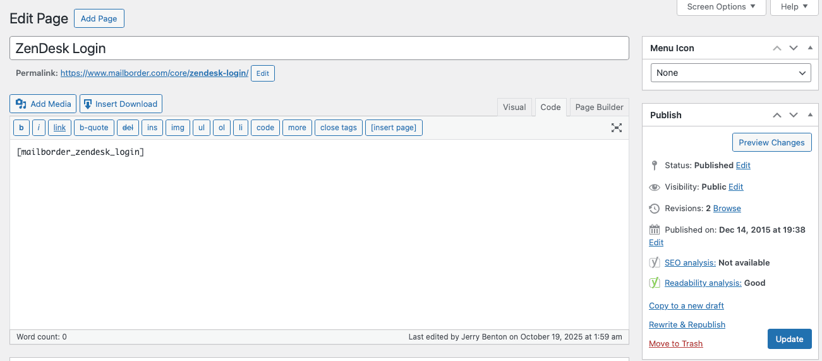Image resolution: width=822 pixels, height=361 pixels.
Task: Click the Update button
Action: point(789,339)
